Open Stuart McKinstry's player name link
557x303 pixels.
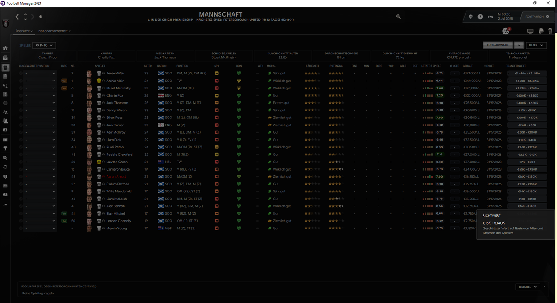[118, 88]
